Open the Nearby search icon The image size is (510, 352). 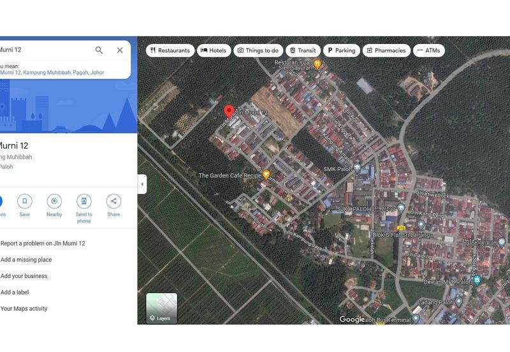tap(54, 202)
